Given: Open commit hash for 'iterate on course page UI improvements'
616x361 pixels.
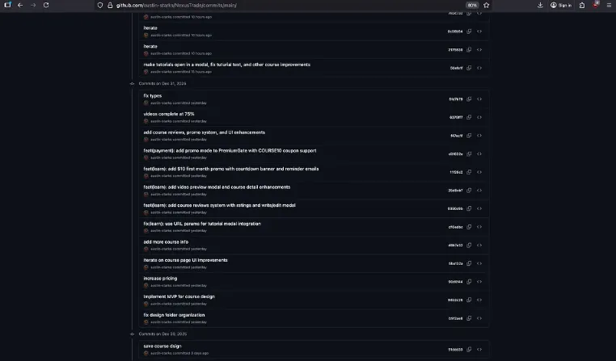Looking at the screenshot, I should pyautogui.click(x=455, y=264).
